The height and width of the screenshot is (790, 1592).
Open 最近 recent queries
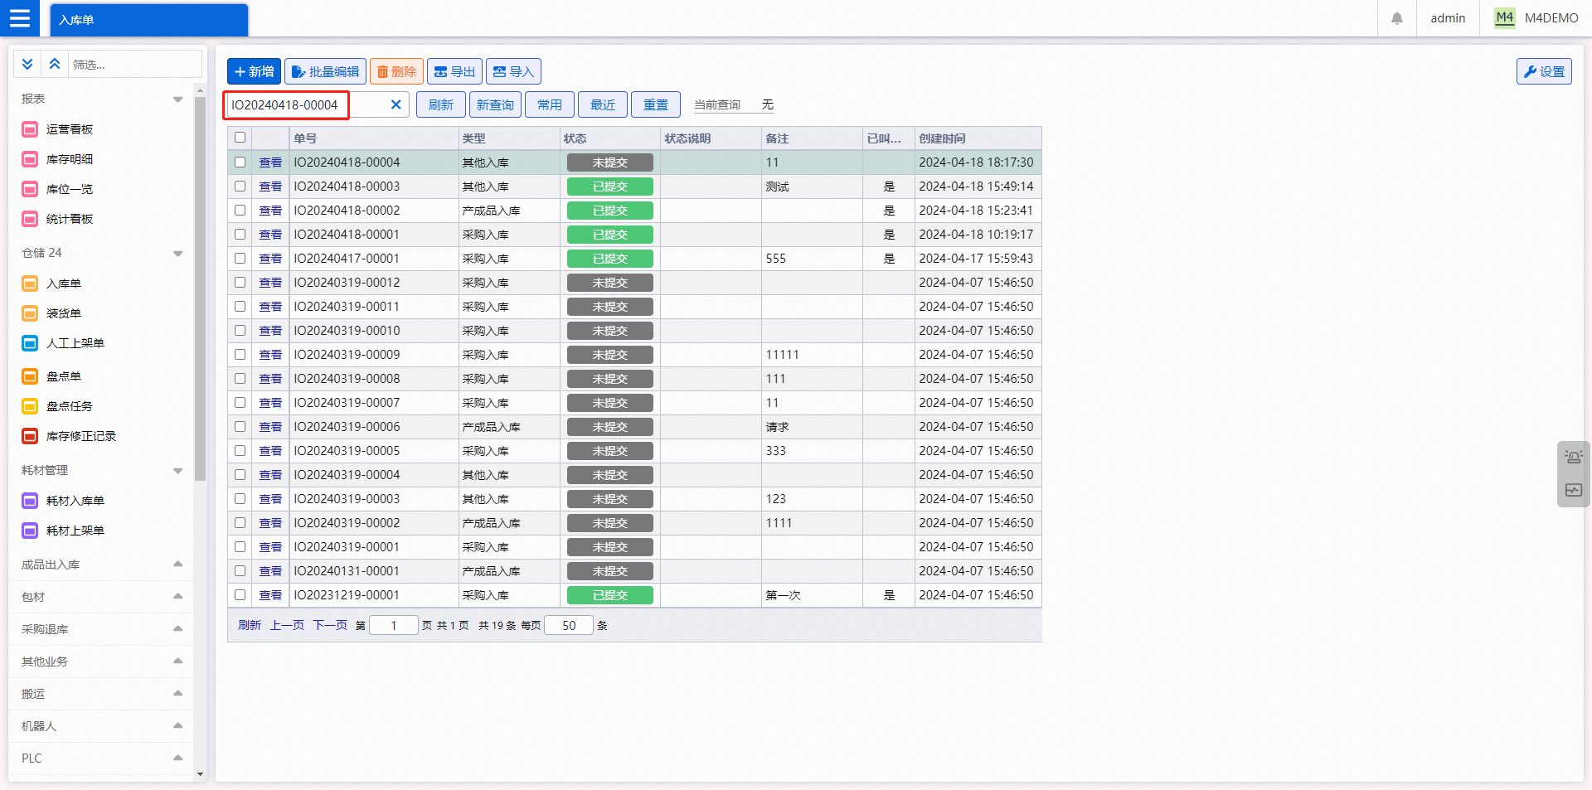(603, 104)
